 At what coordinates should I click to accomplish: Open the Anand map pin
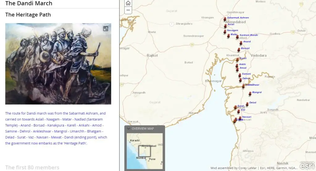(x=241, y=43)
